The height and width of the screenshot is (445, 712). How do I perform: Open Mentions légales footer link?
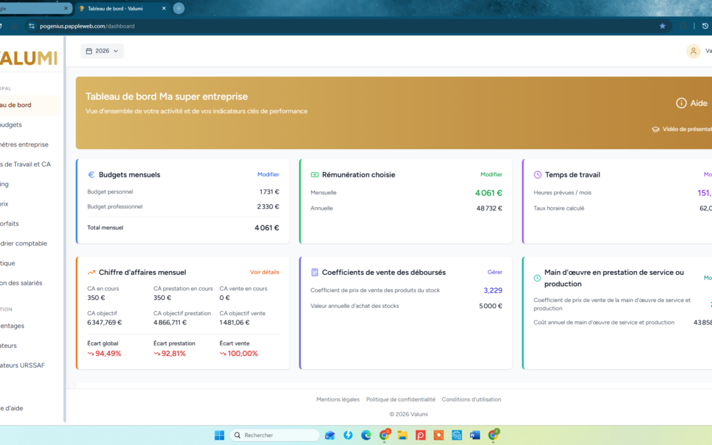pyautogui.click(x=338, y=400)
